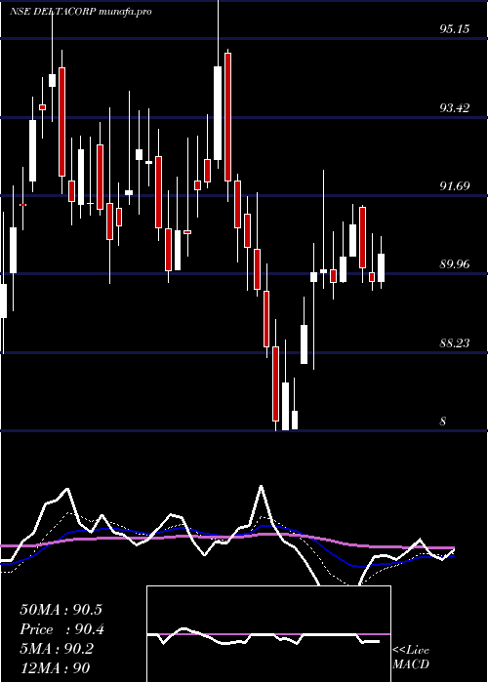
Task: Click the 91.69 price axis label
Action: click(x=455, y=186)
